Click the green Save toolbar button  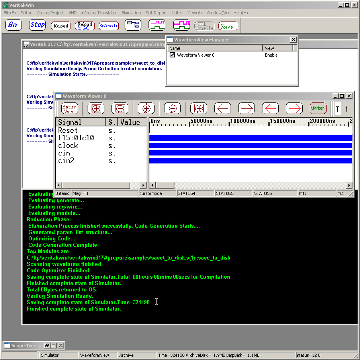pos(228,26)
